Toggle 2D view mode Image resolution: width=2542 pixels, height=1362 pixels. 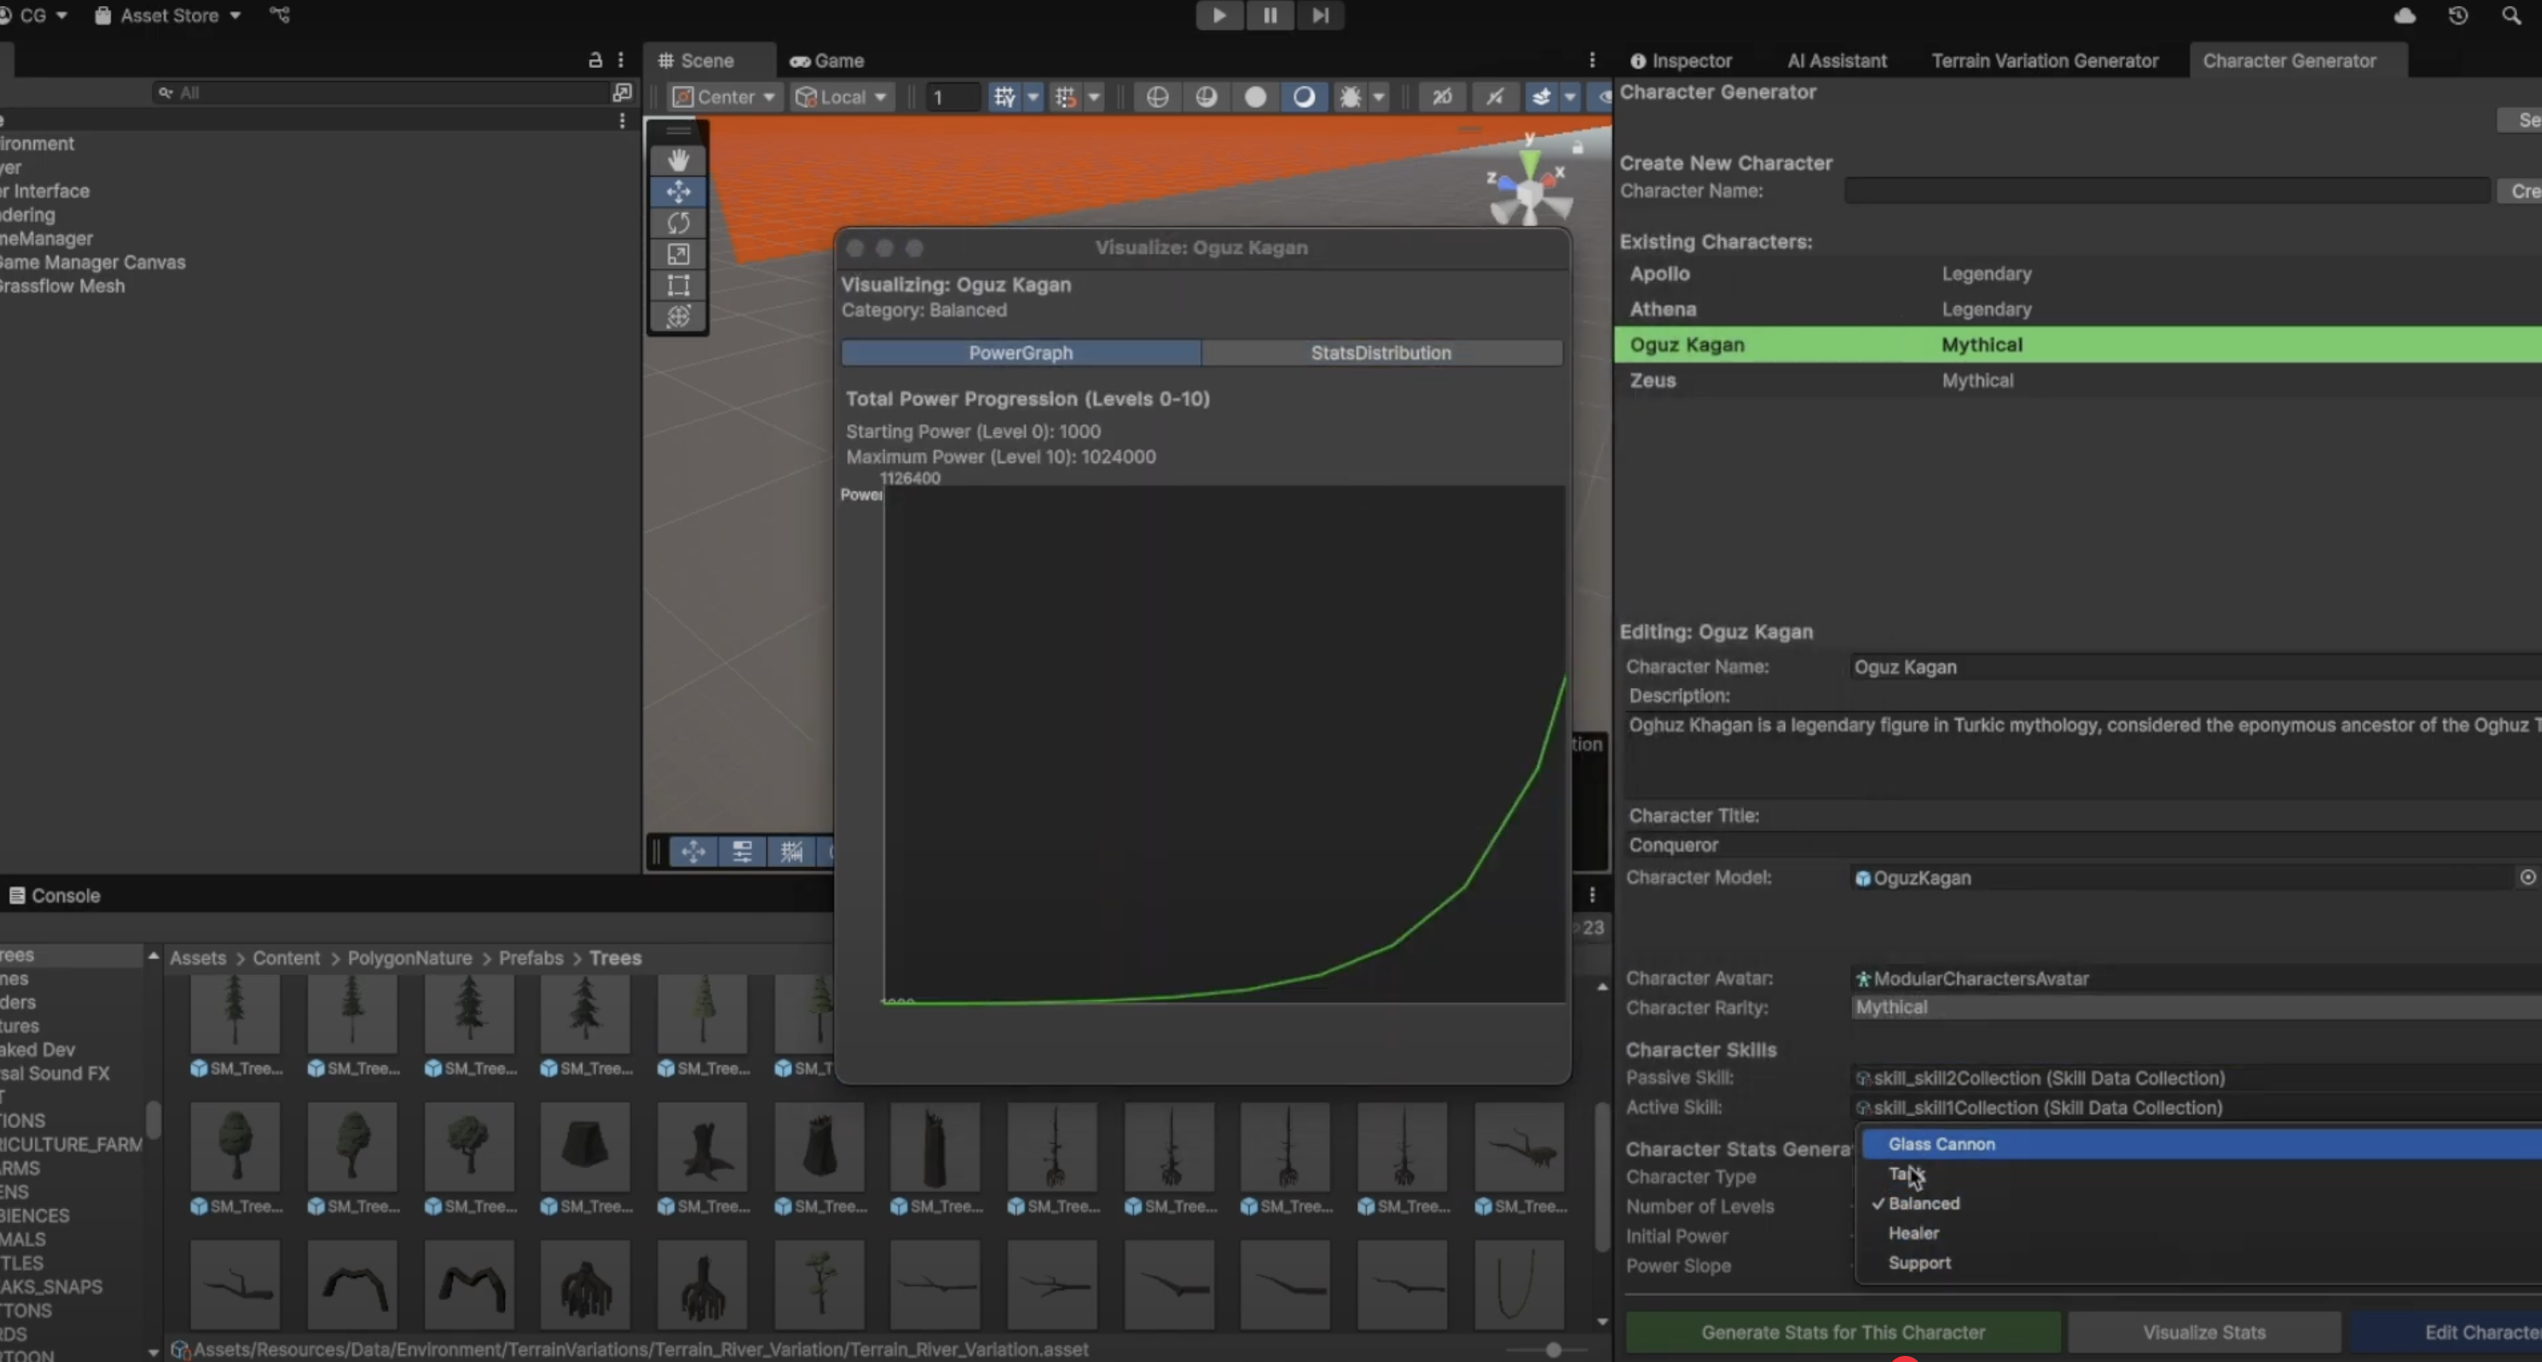click(x=1442, y=97)
